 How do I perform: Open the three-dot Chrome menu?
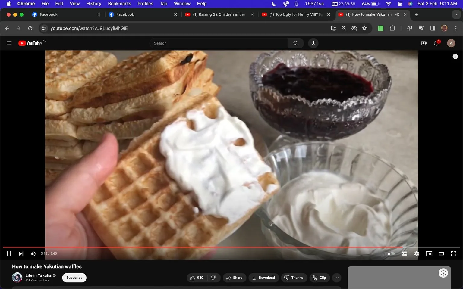point(456,28)
